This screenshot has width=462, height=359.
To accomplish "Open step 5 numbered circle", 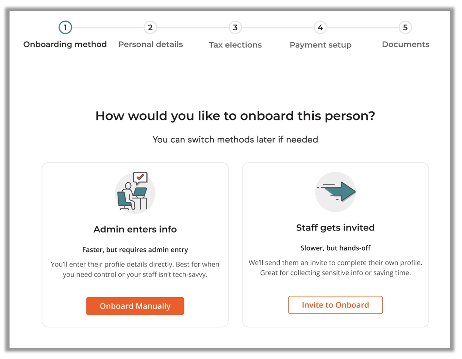I will 405,27.
